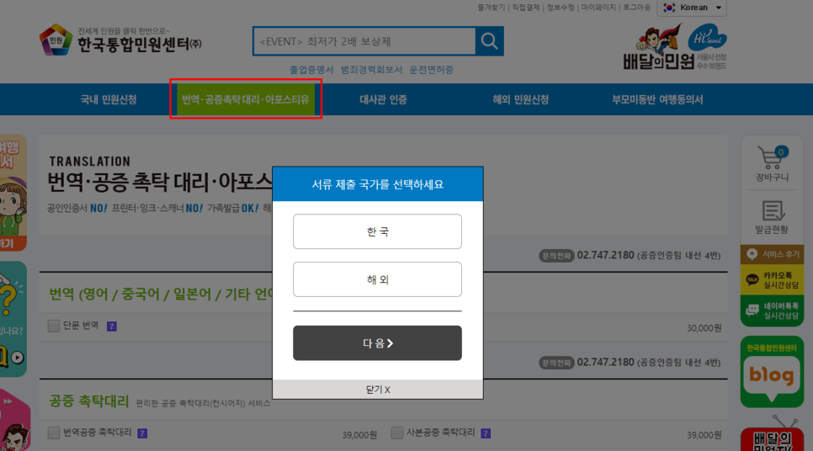This screenshot has height=451, width=813.
Task: Check the 사본공증 촉탁대리 checkbox
Action: point(397,432)
